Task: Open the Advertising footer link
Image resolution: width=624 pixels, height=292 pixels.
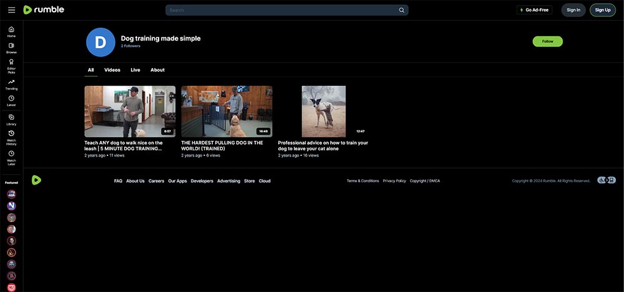Action: pos(228,181)
